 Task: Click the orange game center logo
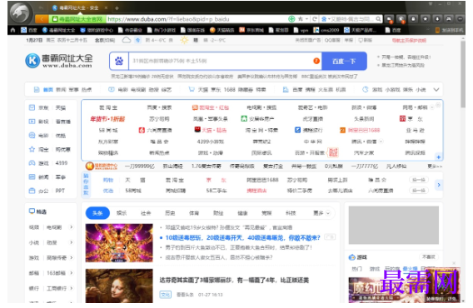pos(102,166)
